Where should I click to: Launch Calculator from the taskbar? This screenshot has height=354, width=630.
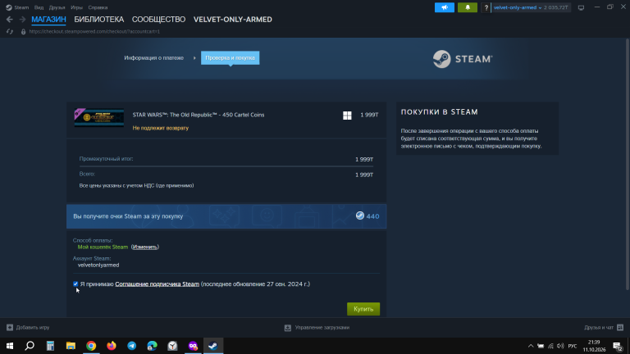pyautogui.click(x=50, y=346)
